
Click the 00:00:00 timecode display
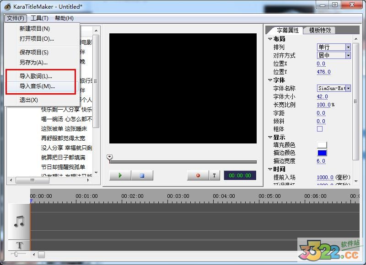240,175
